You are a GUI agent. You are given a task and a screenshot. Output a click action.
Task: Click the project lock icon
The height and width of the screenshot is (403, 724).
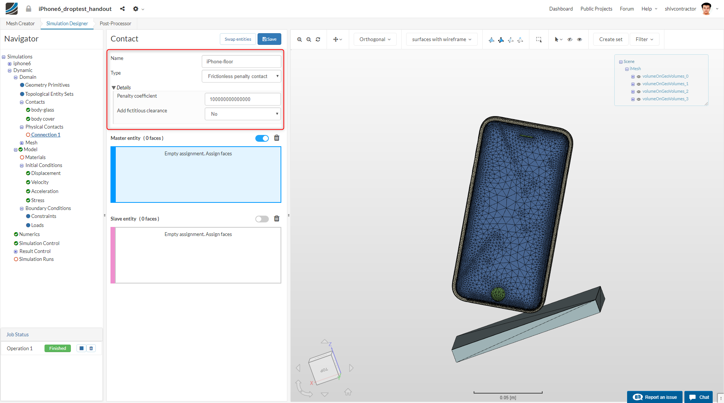pos(28,9)
